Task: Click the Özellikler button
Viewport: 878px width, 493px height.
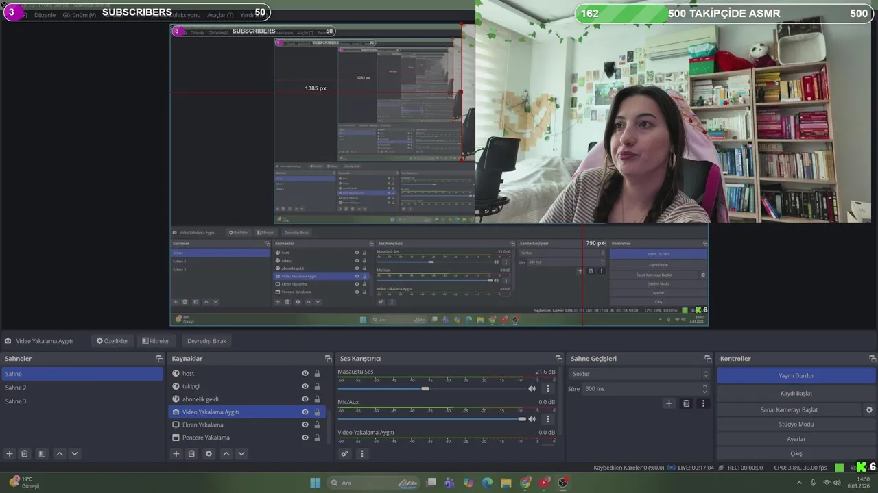Action: coord(112,341)
